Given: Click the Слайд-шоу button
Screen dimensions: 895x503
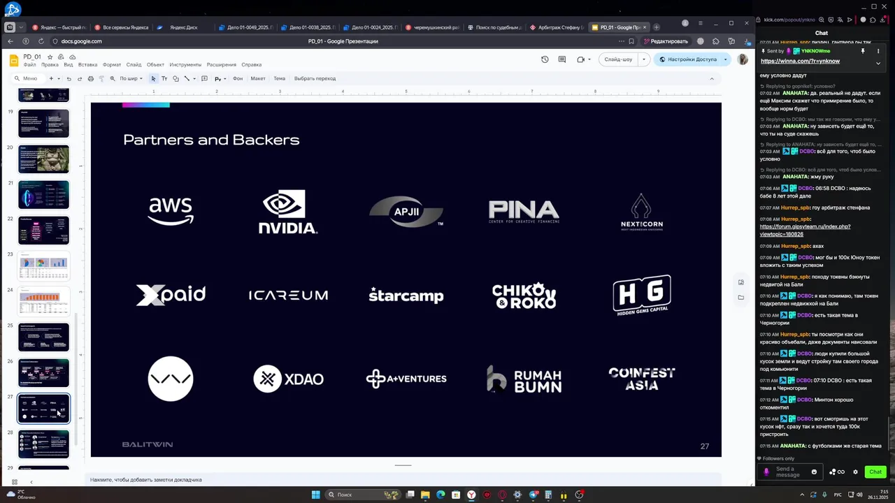Looking at the screenshot, I should click(x=618, y=59).
